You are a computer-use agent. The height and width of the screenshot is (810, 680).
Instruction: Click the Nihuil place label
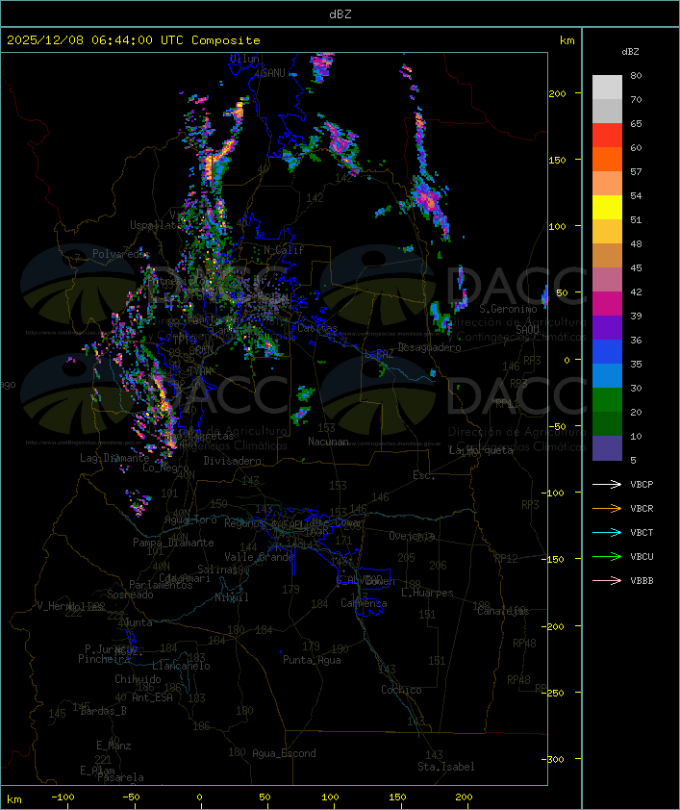click(x=231, y=597)
